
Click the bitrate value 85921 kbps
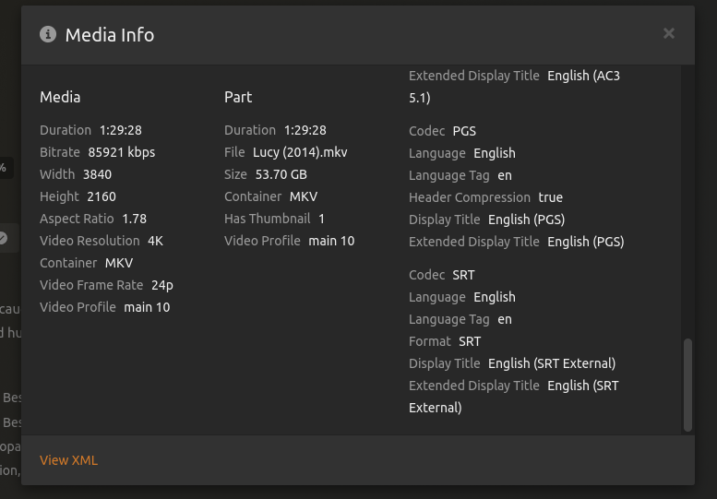(x=121, y=152)
